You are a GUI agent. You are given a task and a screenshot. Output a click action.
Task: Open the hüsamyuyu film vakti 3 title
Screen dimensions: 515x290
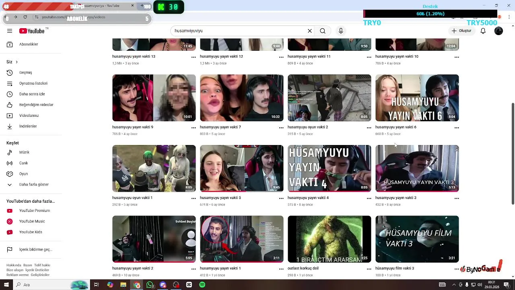click(x=395, y=268)
